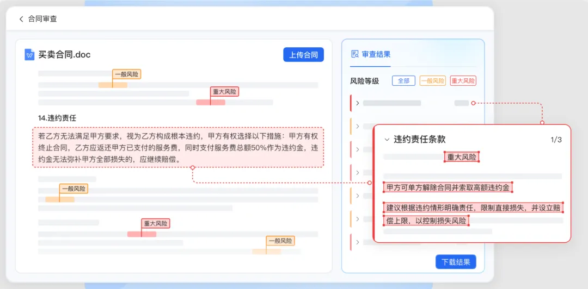Click the 14.违约责任 heading
588x289 pixels.
point(57,118)
